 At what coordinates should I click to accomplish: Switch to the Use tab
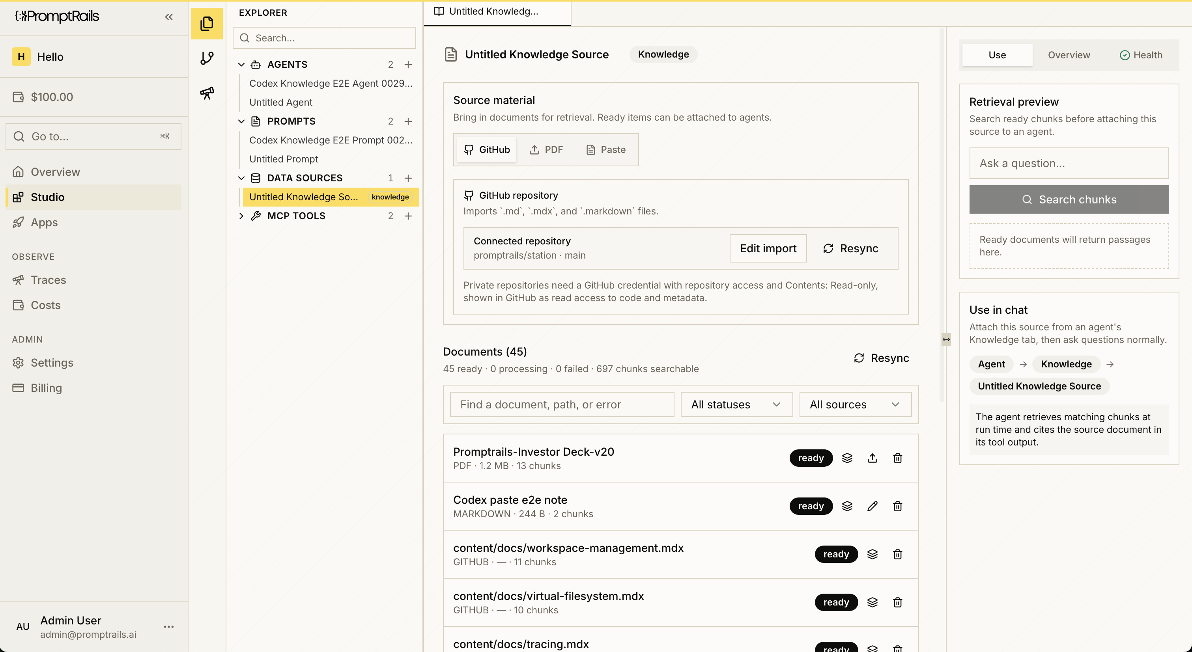coord(997,55)
